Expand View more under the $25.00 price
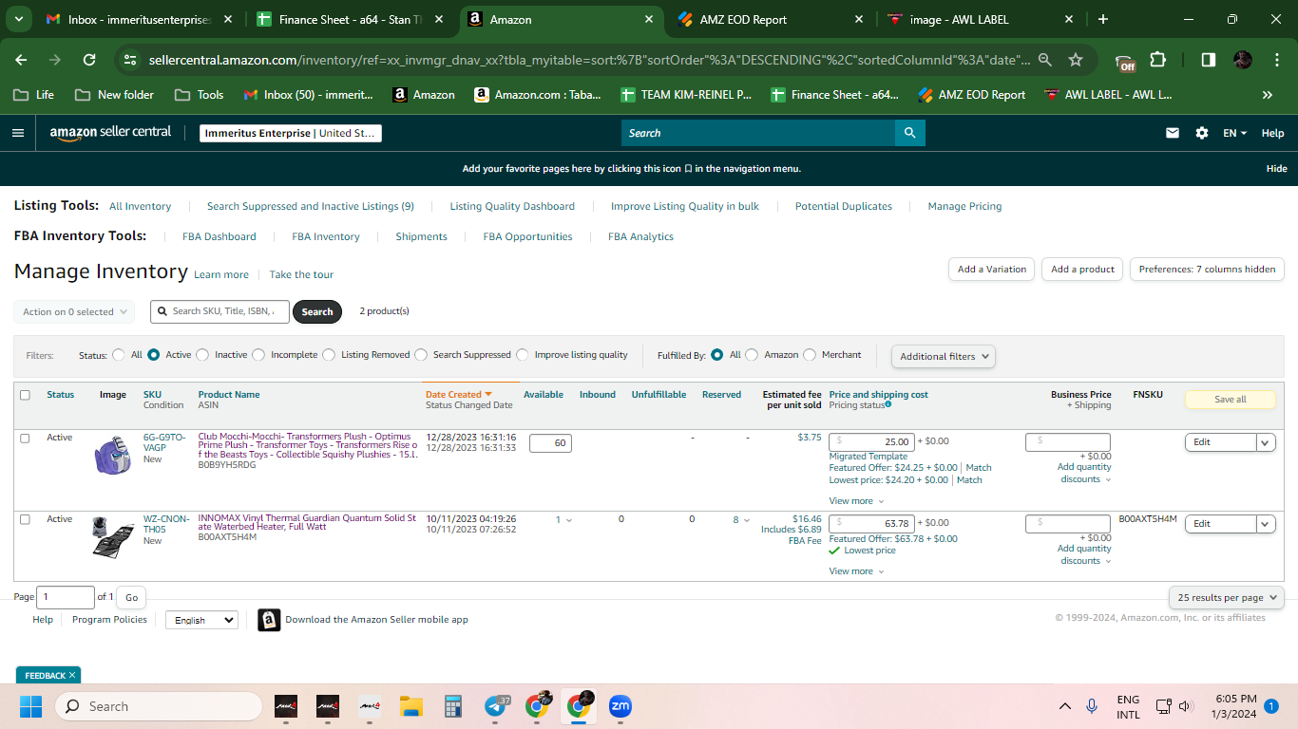The height and width of the screenshot is (729, 1298). click(856, 501)
